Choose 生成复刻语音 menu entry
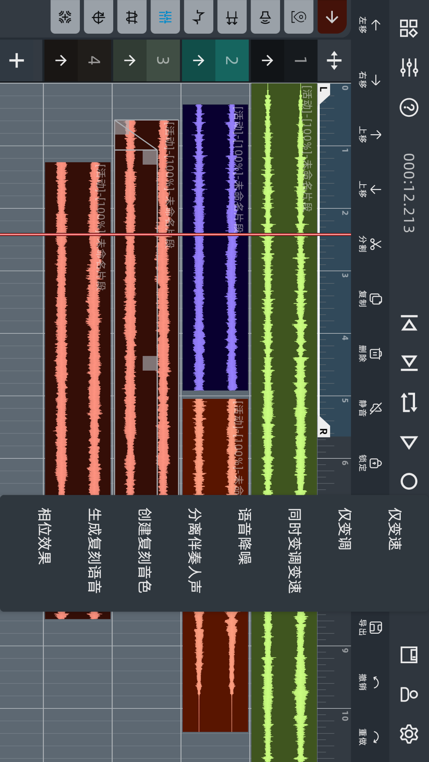This screenshot has height=762, width=429. pos(94,551)
